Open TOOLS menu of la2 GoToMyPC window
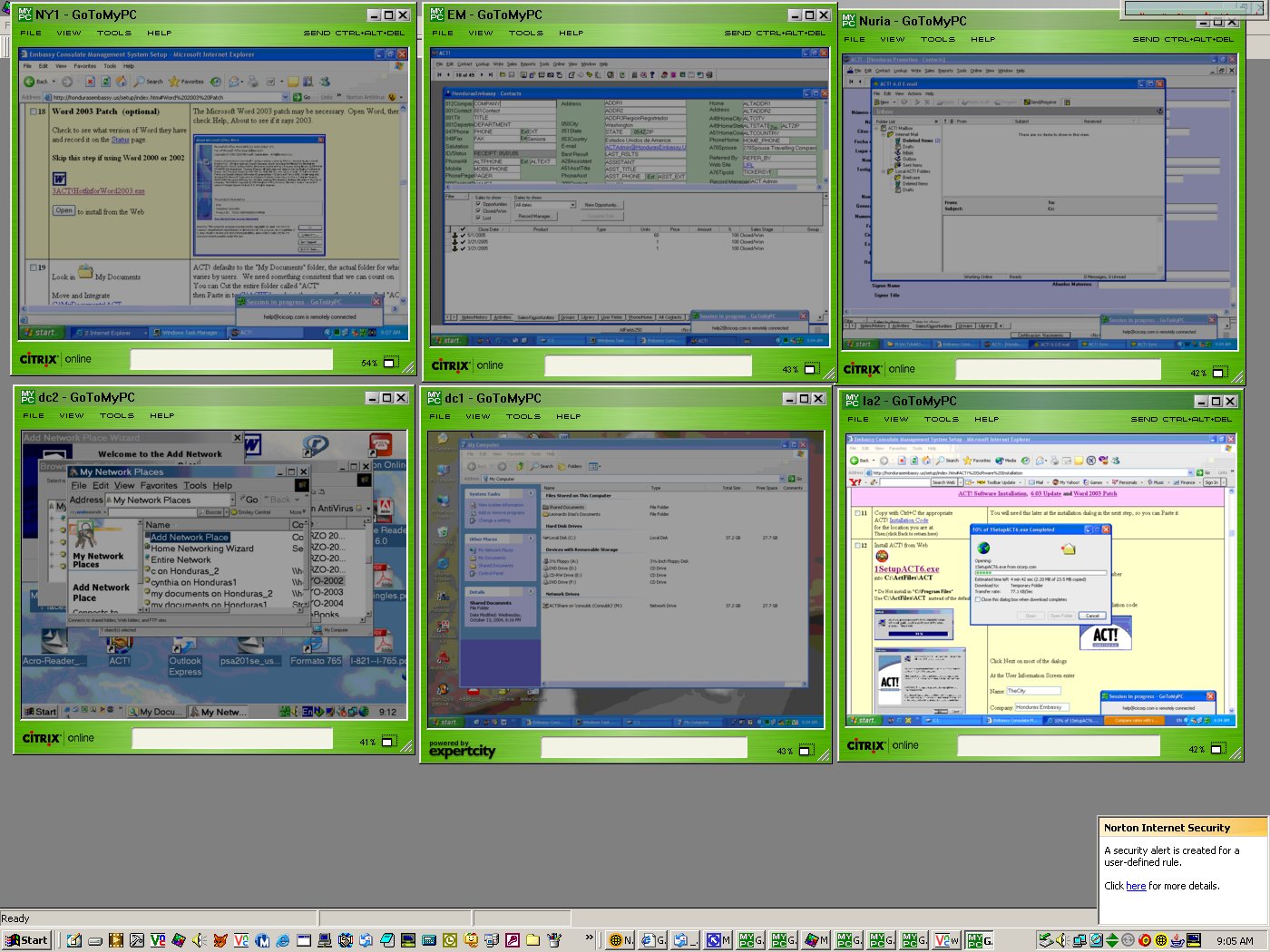1270x952 pixels. point(941,419)
